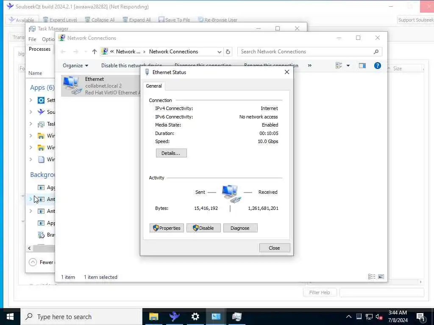
Task: Expand the Soulseek process in Task Manager
Action: coord(31,112)
